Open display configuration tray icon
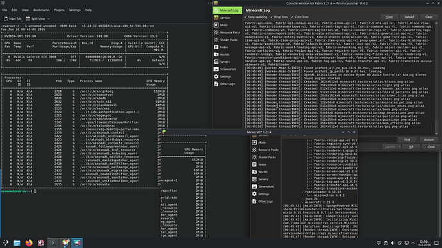Viewport: 442px width, 248px height. click(x=407, y=243)
